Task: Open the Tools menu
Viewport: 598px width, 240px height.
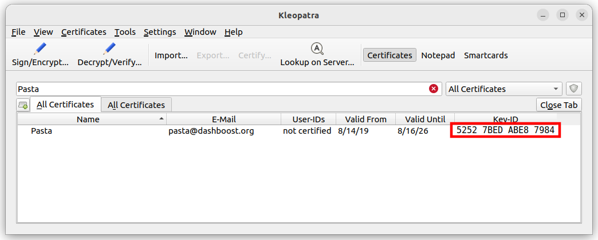Action: pos(125,32)
